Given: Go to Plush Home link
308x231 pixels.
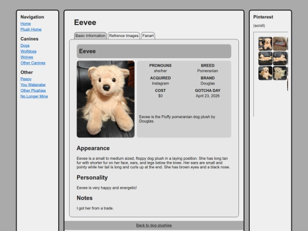Looking at the screenshot, I should tap(31, 30).
